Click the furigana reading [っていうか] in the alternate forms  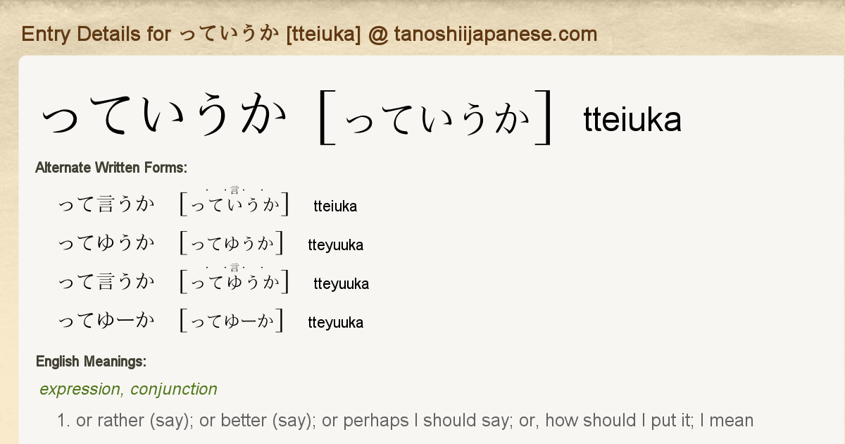[235, 204]
